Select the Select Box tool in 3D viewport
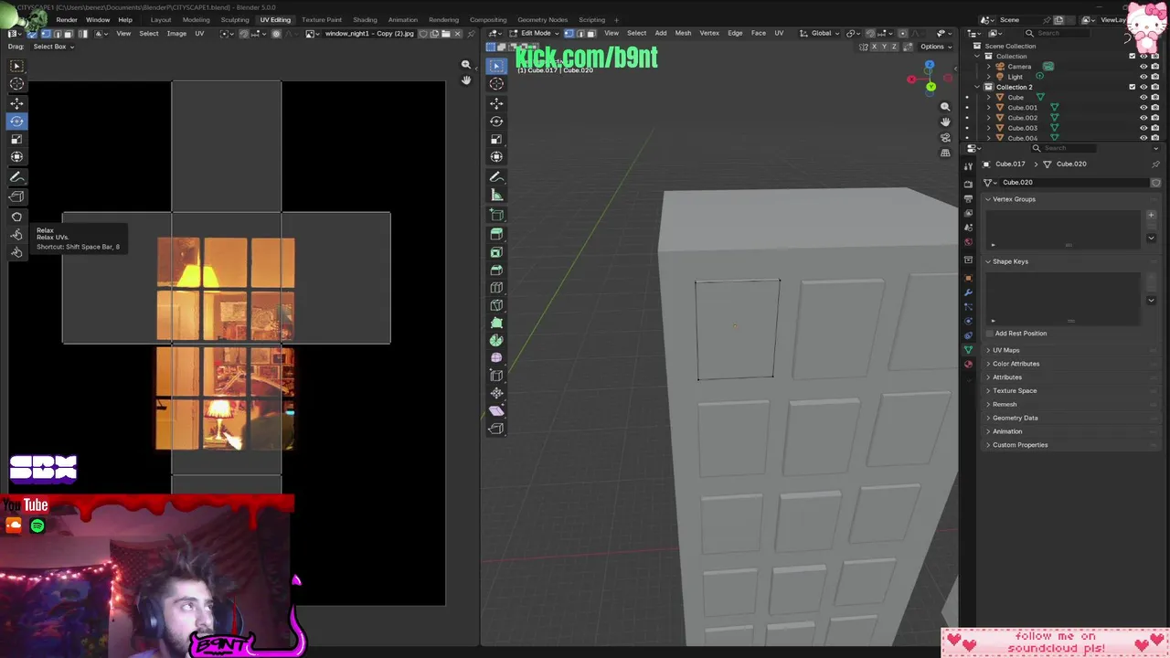1170x658 pixels. click(496, 66)
